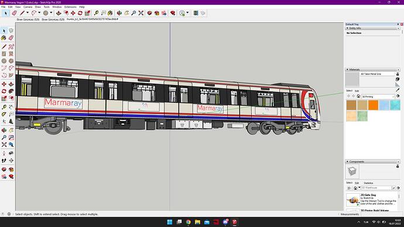The image size is (404, 227).
Task: Open Arc tool dropdown arrow in top toolbar
Action: 39,13
